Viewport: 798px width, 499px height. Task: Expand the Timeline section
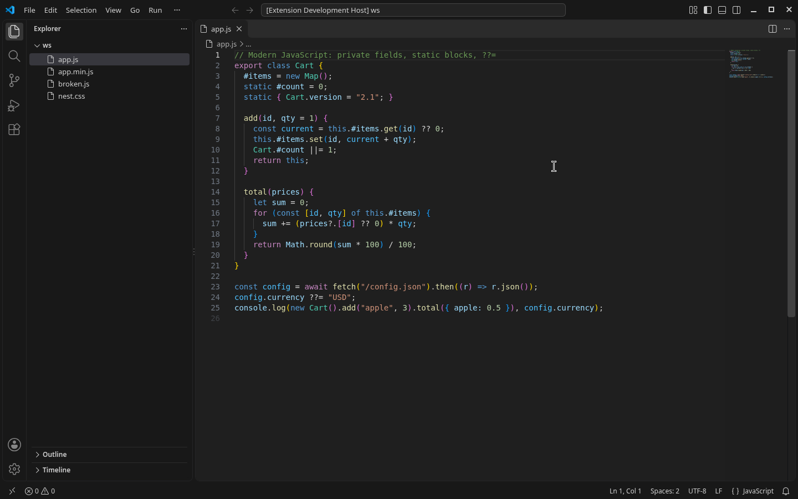pos(109,470)
